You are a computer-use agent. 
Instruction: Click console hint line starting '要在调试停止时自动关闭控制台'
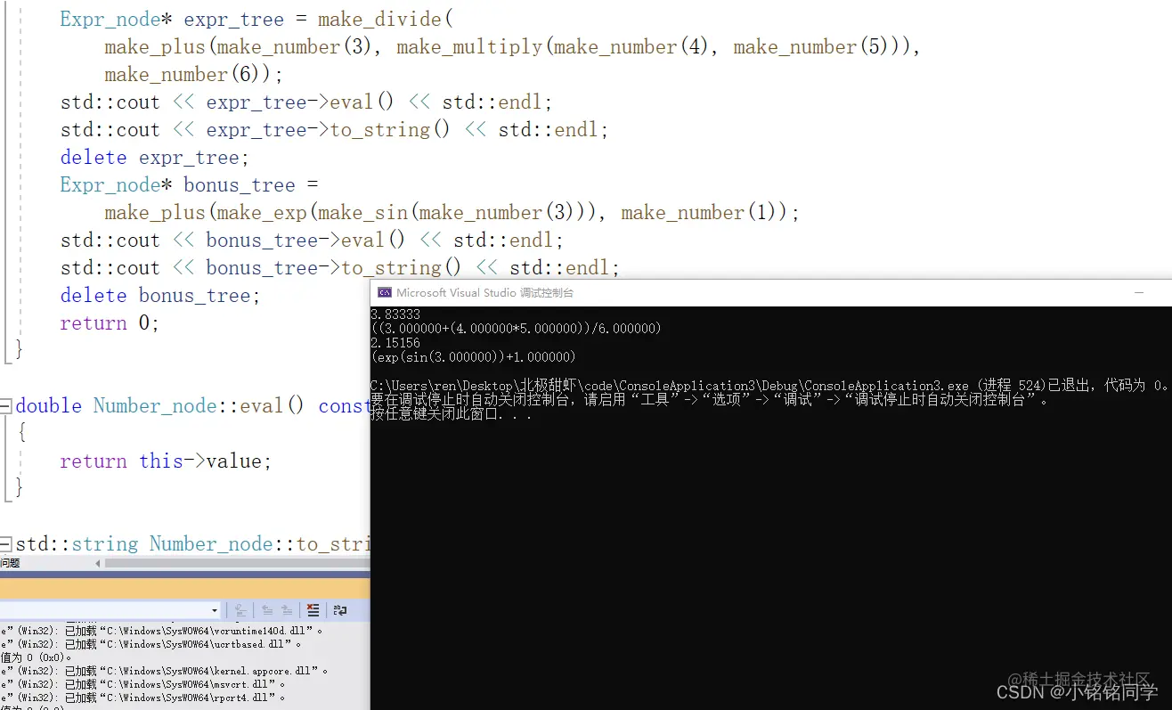[x=711, y=400]
